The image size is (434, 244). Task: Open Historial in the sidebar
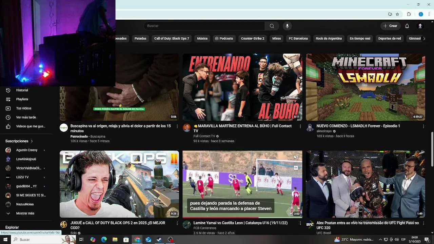[x=26, y=90]
